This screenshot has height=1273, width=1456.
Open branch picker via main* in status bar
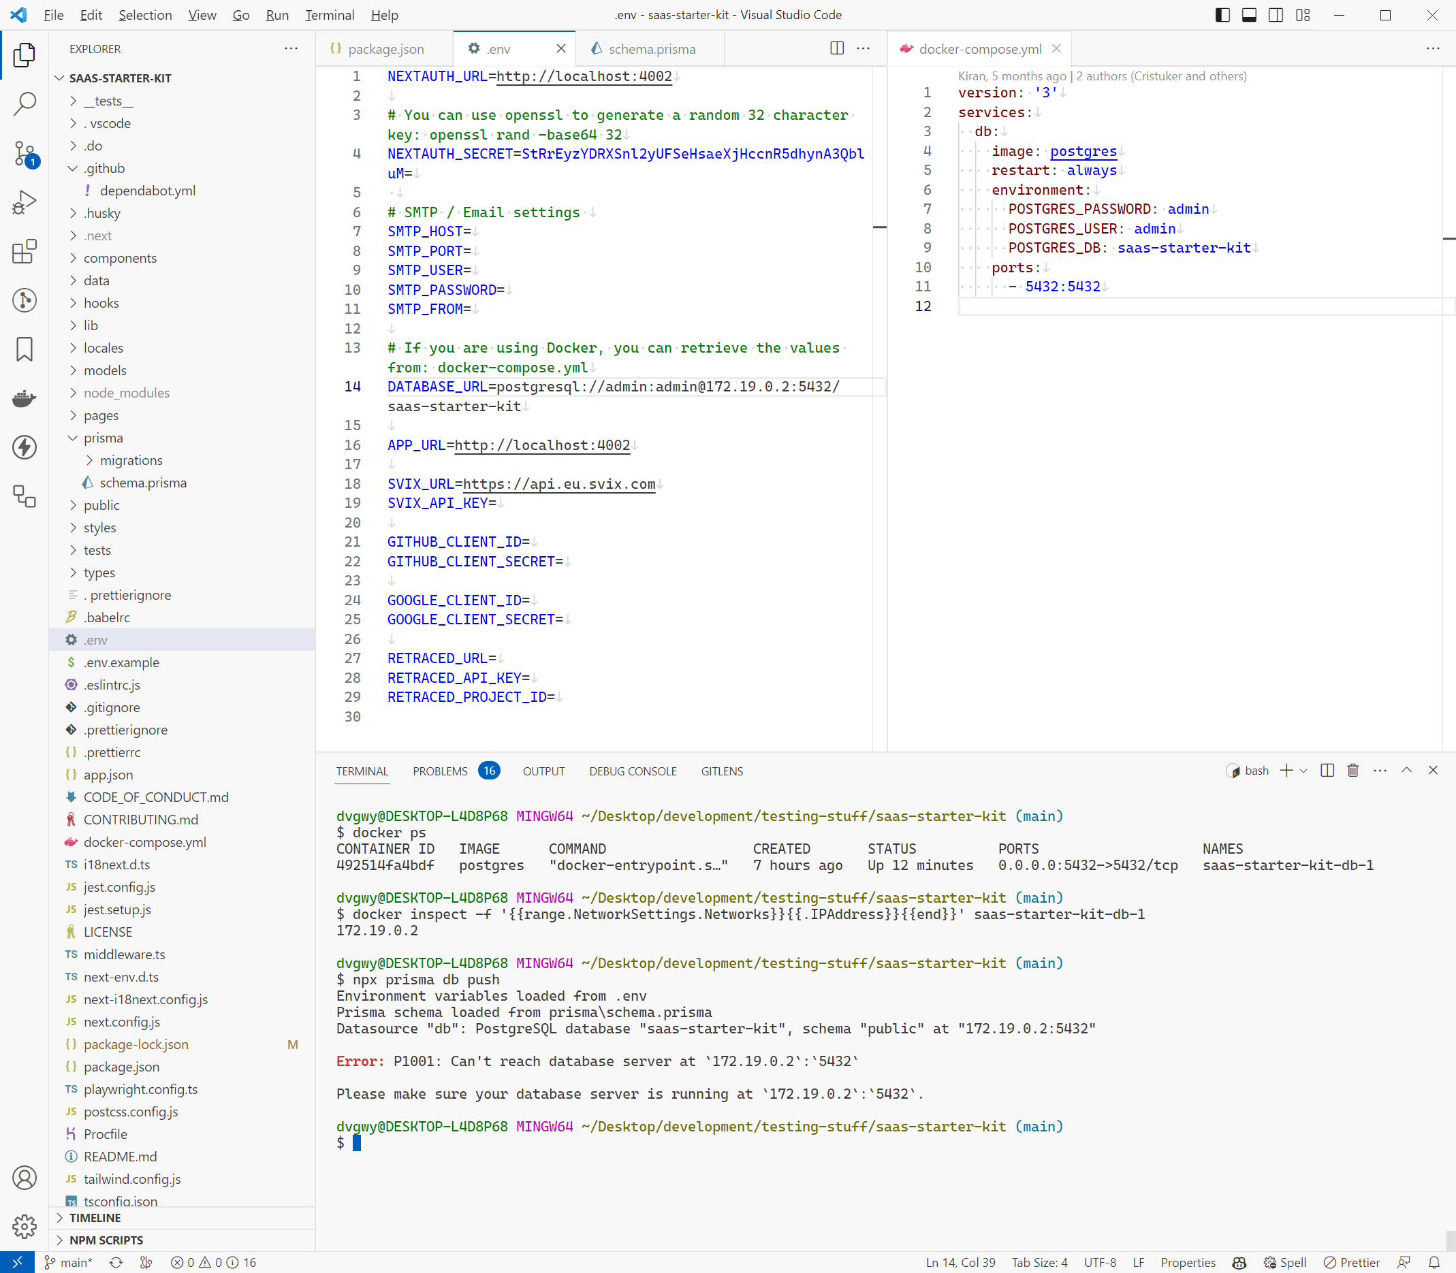coord(69,1262)
